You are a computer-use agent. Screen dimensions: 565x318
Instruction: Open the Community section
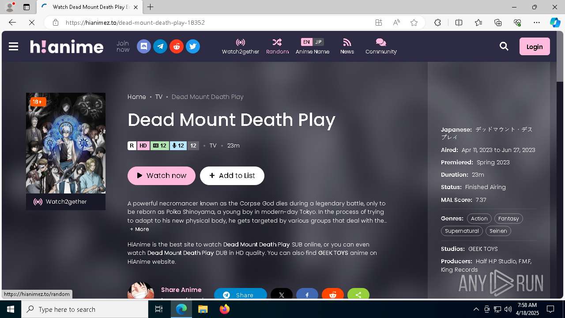[381, 46]
